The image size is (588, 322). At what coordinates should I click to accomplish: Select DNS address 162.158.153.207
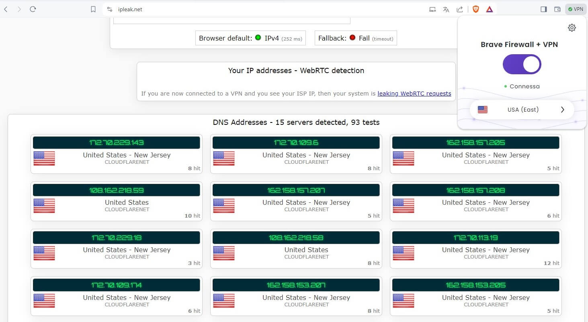click(296, 285)
